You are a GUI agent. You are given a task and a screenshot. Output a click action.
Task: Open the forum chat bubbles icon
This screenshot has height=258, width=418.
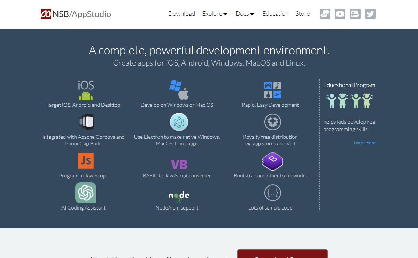(325, 14)
